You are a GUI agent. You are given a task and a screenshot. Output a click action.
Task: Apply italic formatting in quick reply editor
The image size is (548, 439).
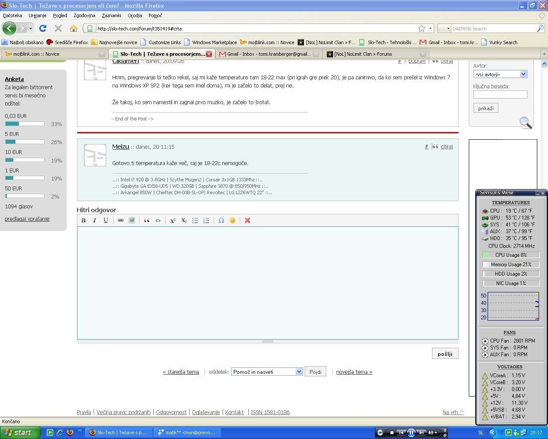coord(95,220)
